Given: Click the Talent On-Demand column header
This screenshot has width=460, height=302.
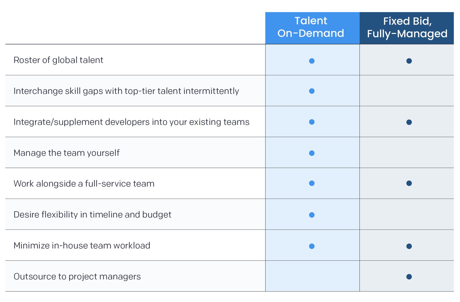Looking at the screenshot, I should click(312, 28).
